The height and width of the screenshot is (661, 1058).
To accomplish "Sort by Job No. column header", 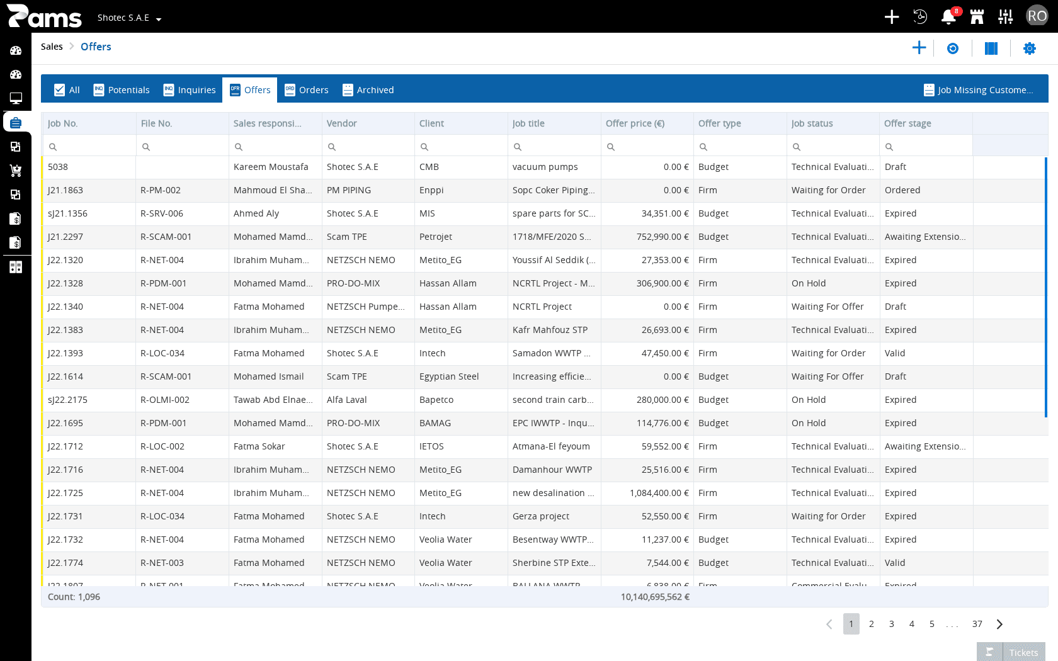I will (89, 123).
